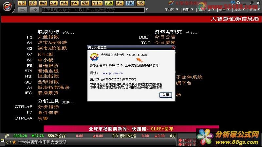Switch to the 基金 tab

(53, 3)
